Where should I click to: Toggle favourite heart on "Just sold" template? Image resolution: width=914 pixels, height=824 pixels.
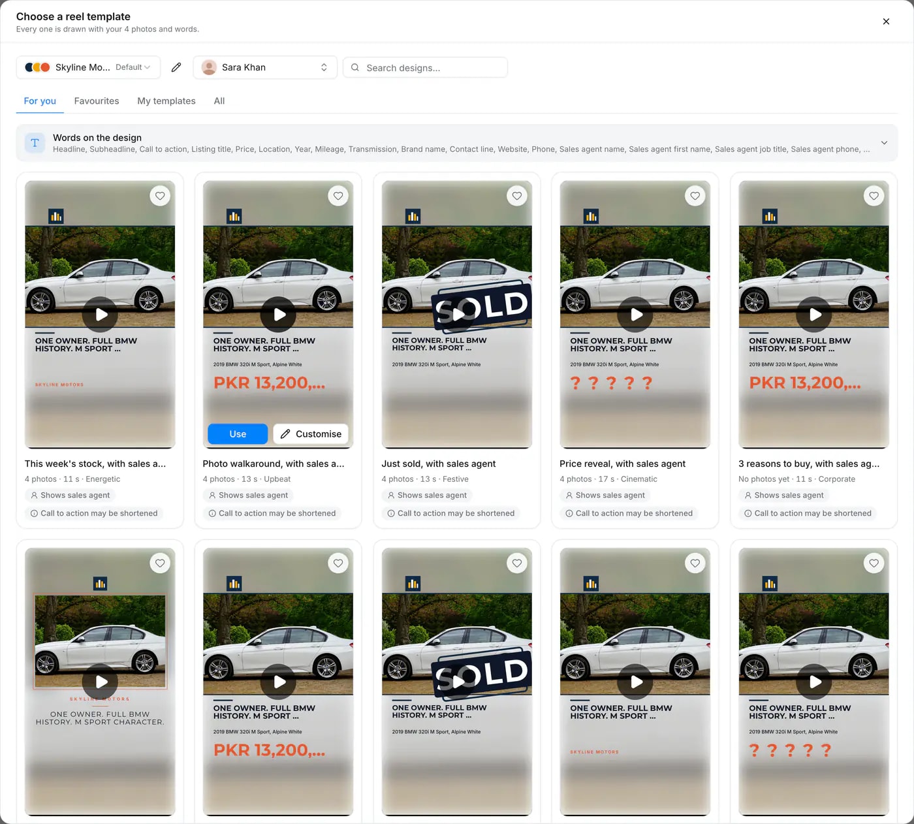coord(517,196)
